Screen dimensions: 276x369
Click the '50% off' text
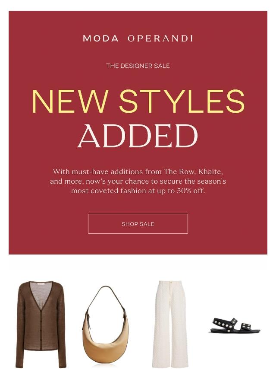[x=191, y=191]
